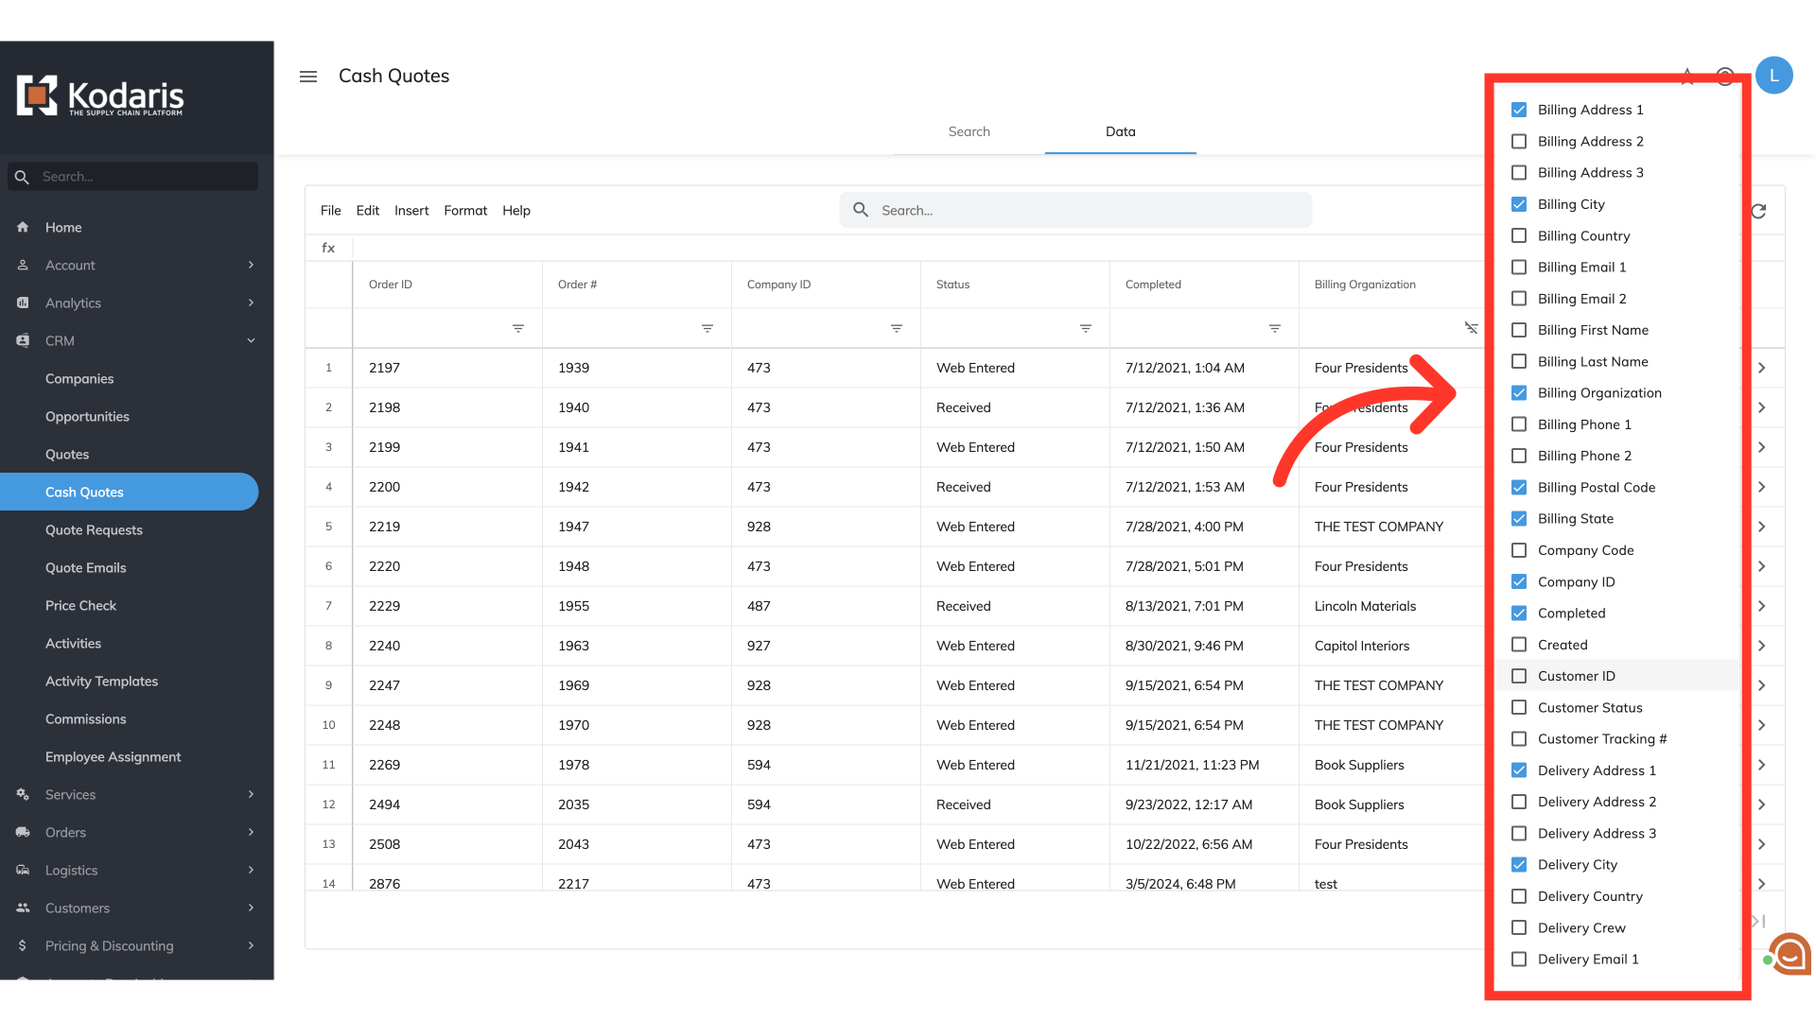Open the Order ID column filter icon
Image resolution: width=1816 pixels, height=1021 pixels.
coord(518,328)
